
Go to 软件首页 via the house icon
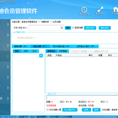116,10
